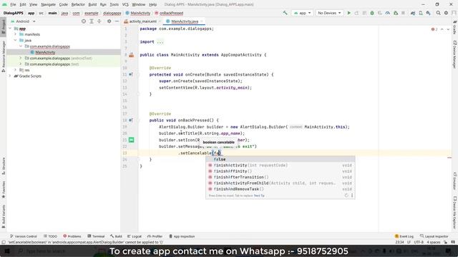The width and height of the screenshot is (458, 257).
Task: Expand Gradle Scripts node
Action: tap(10, 76)
